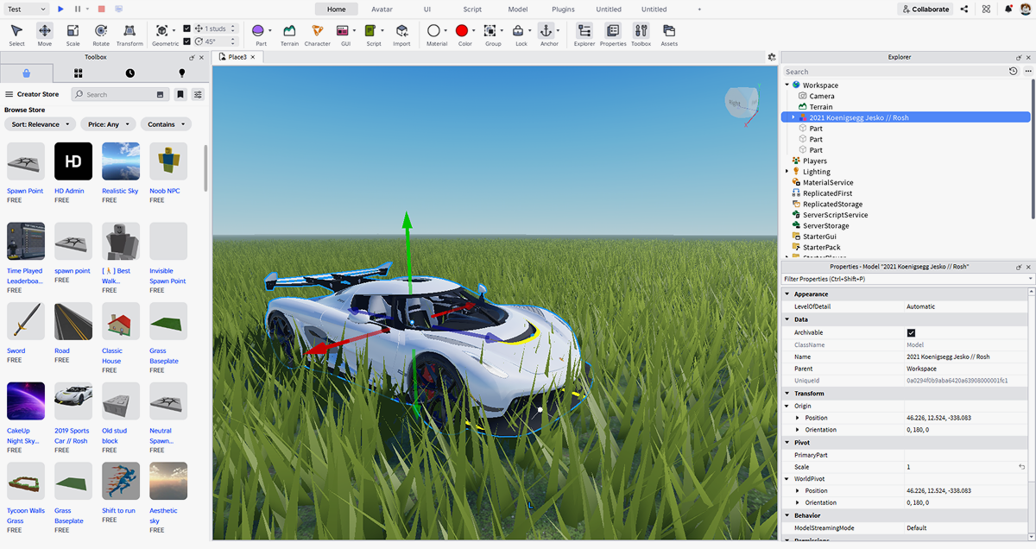The width and height of the screenshot is (1036, 549).
Task: Expand the 2021 Koenigsegg Jesko model
Action: click(793, 117)
